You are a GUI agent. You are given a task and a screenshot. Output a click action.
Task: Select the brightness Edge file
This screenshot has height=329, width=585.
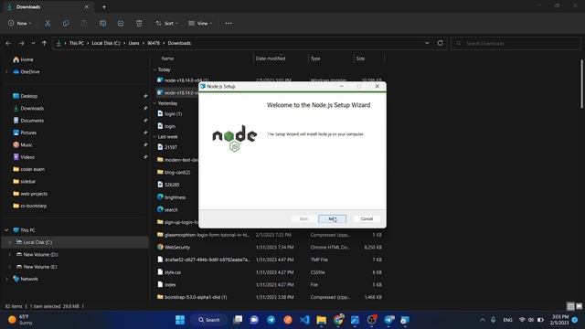pyautogui.click(x=171, y=197)
